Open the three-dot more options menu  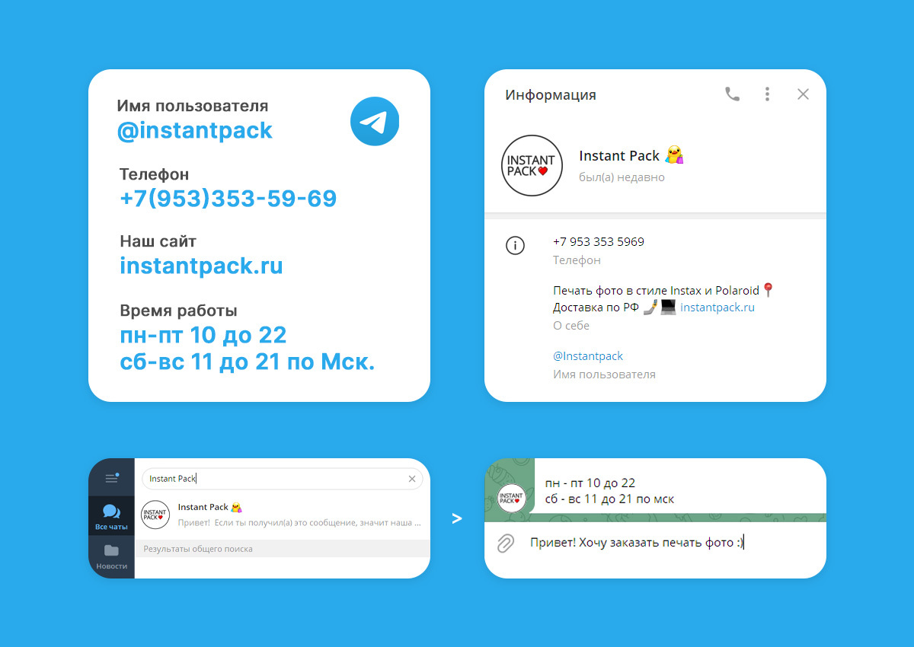click(767, 94)
